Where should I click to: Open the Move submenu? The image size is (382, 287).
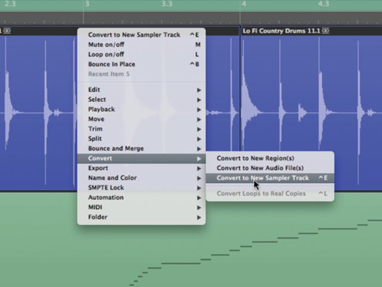(141, 119)
